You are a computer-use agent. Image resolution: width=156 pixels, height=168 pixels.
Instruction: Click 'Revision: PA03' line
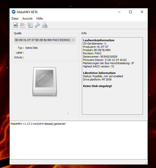point(92,53)
